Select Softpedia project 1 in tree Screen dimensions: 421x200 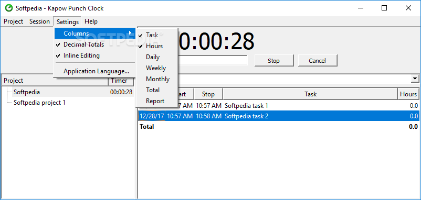pos(39,103)
